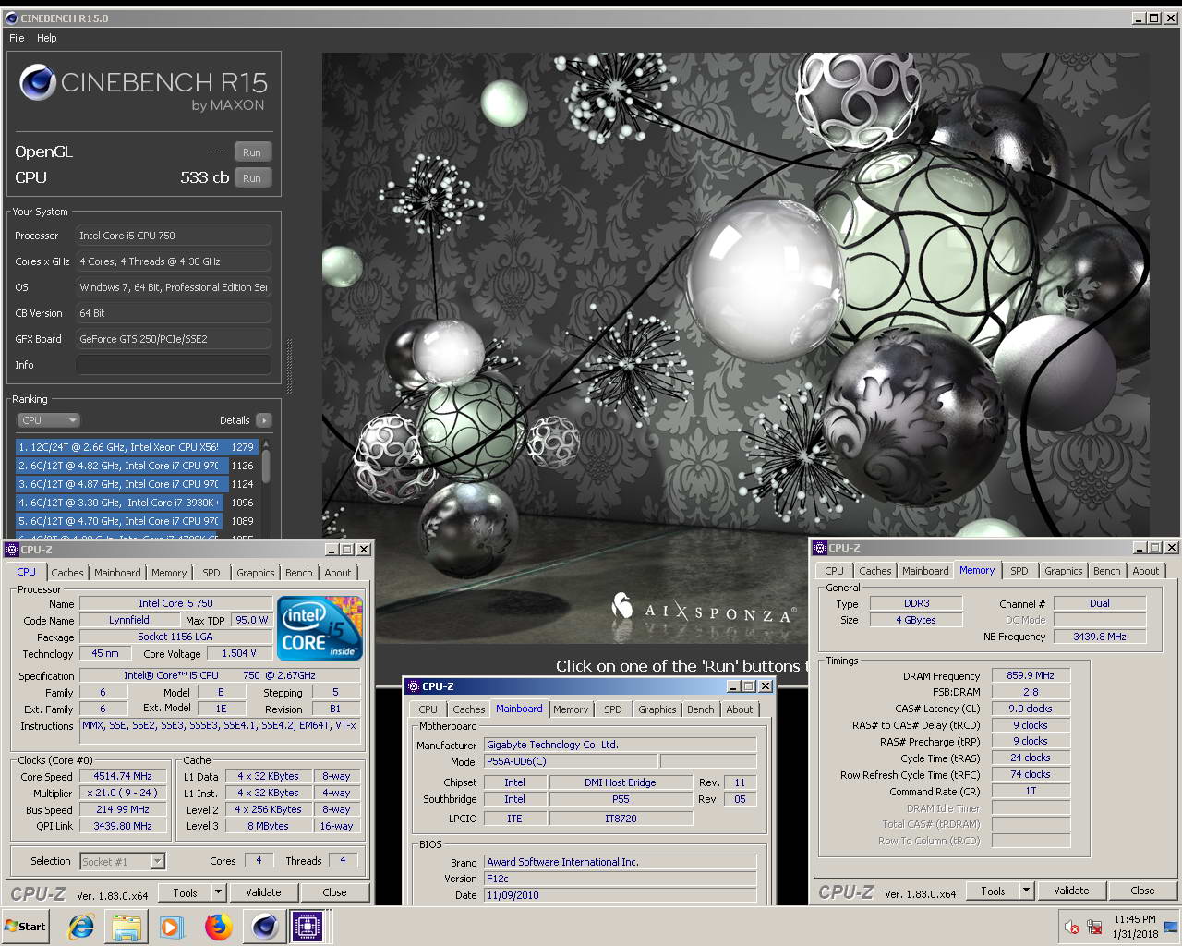Open Graphics tab in left CPU-Z window
1182x946 pixels.
pos(256,573)
